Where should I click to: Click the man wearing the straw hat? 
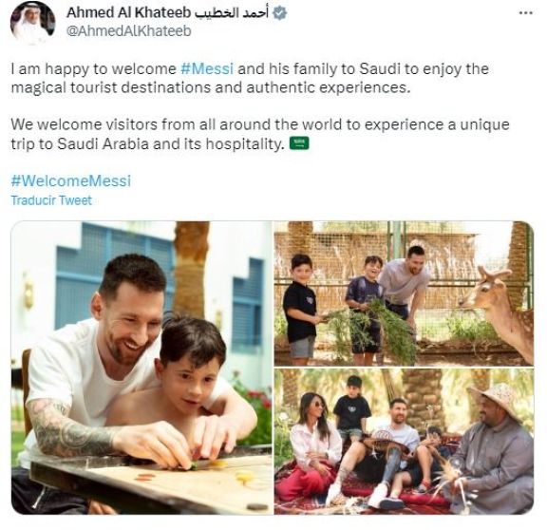492,450
